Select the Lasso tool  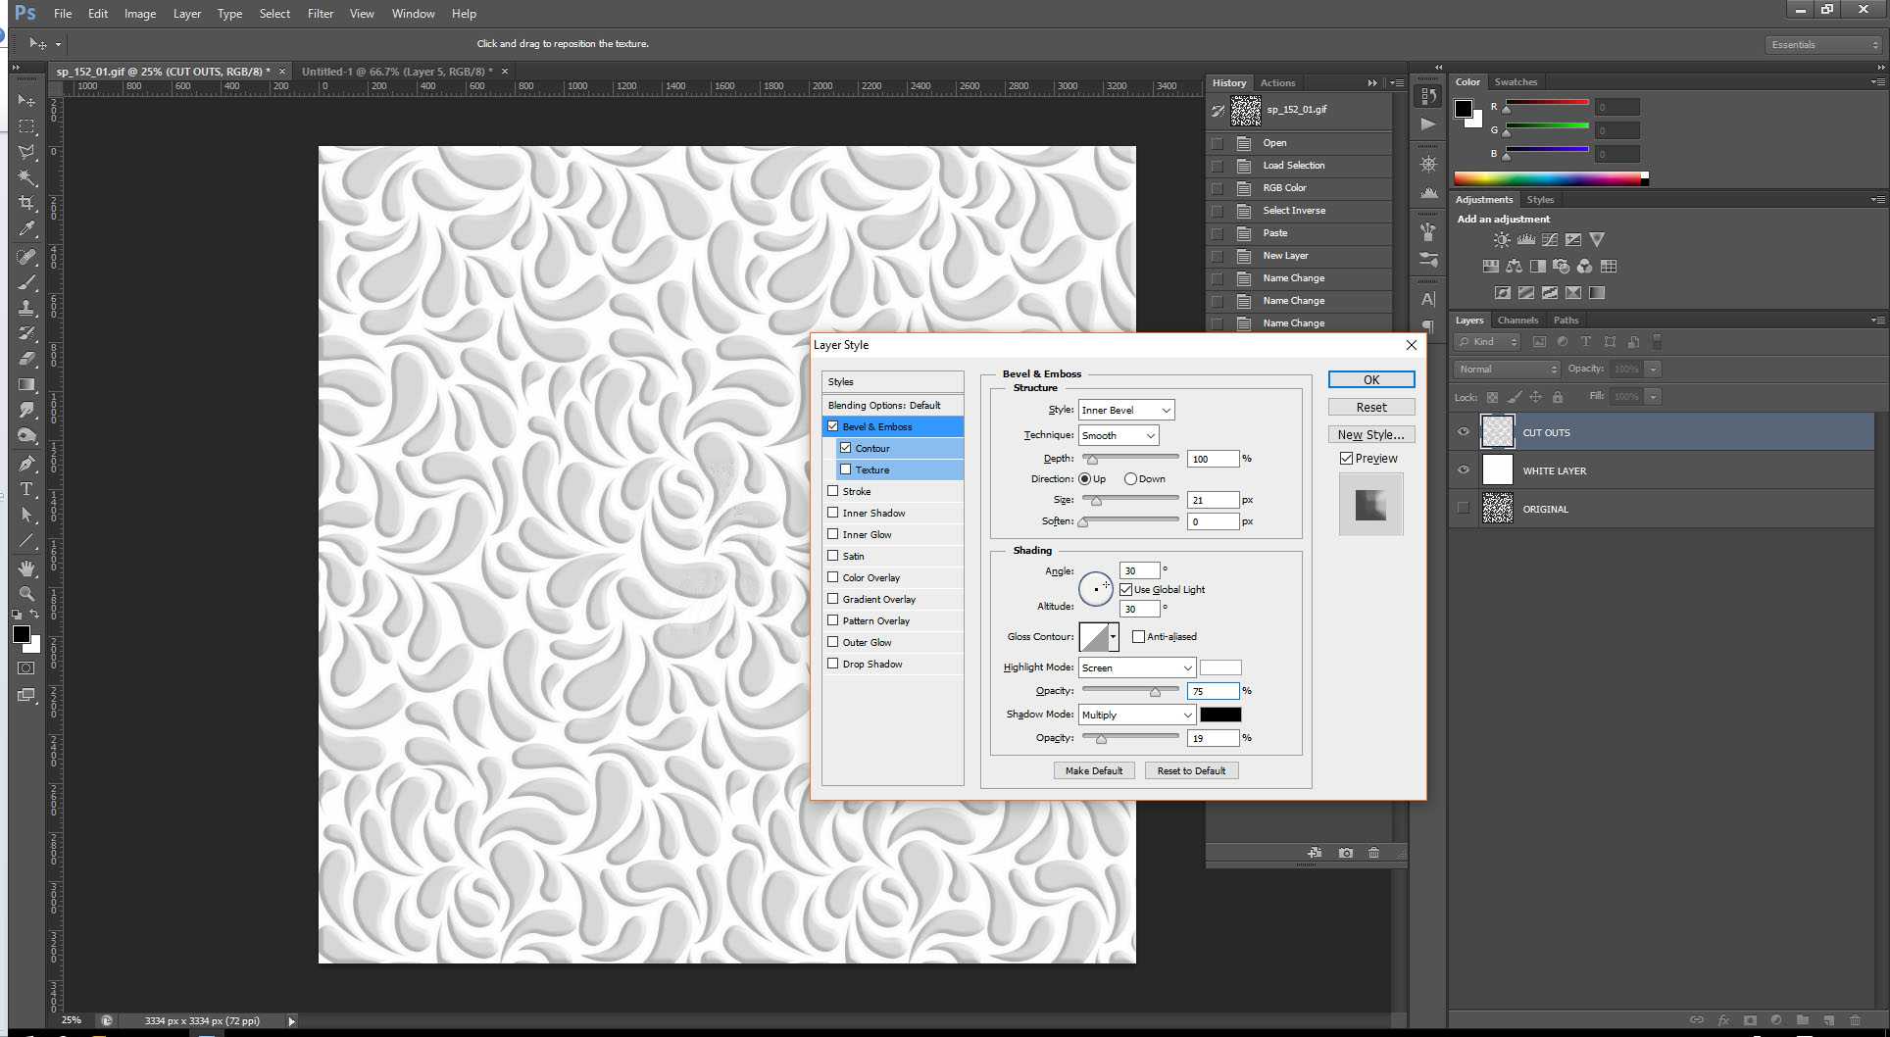(26, 152)
